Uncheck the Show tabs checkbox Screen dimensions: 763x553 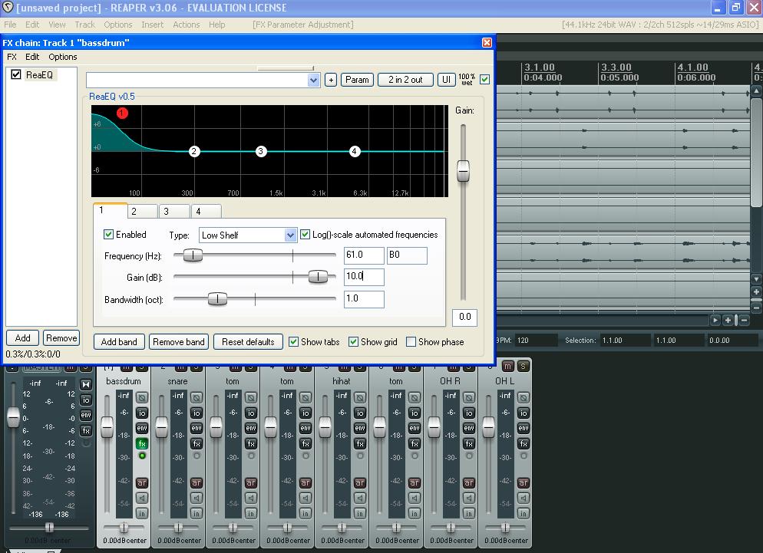[293, 342]
